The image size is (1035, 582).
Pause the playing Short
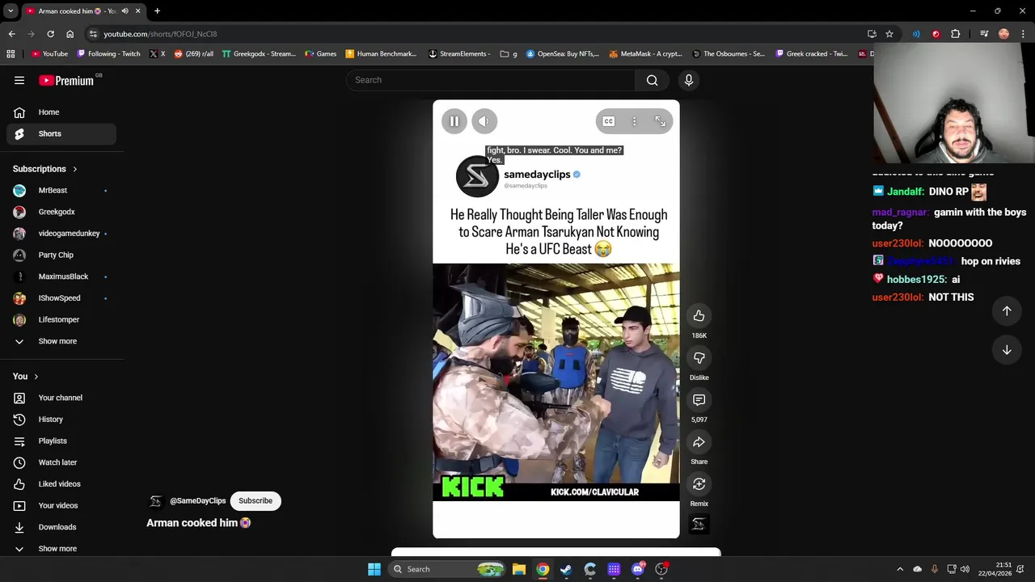(x=454, y=121)
